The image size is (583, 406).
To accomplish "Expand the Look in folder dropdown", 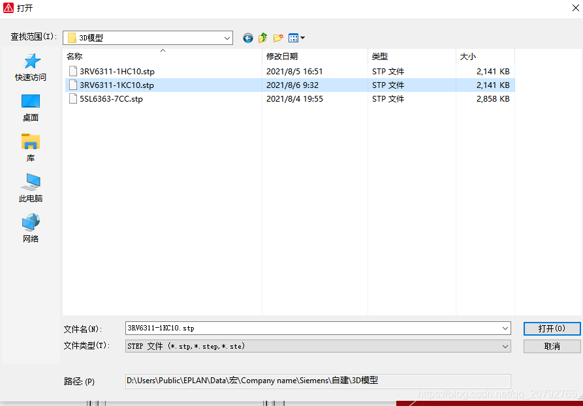I will coord(227,38).
